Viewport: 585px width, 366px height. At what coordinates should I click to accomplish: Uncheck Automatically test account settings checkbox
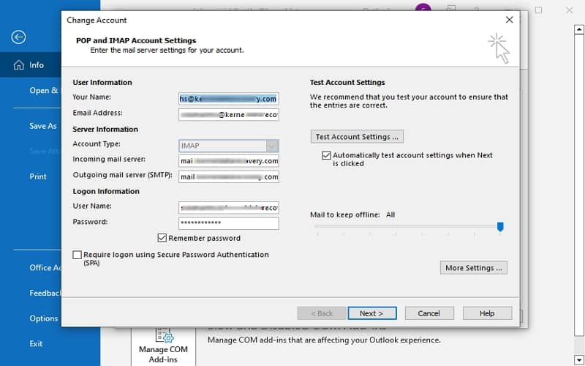[x=326, y=155]
